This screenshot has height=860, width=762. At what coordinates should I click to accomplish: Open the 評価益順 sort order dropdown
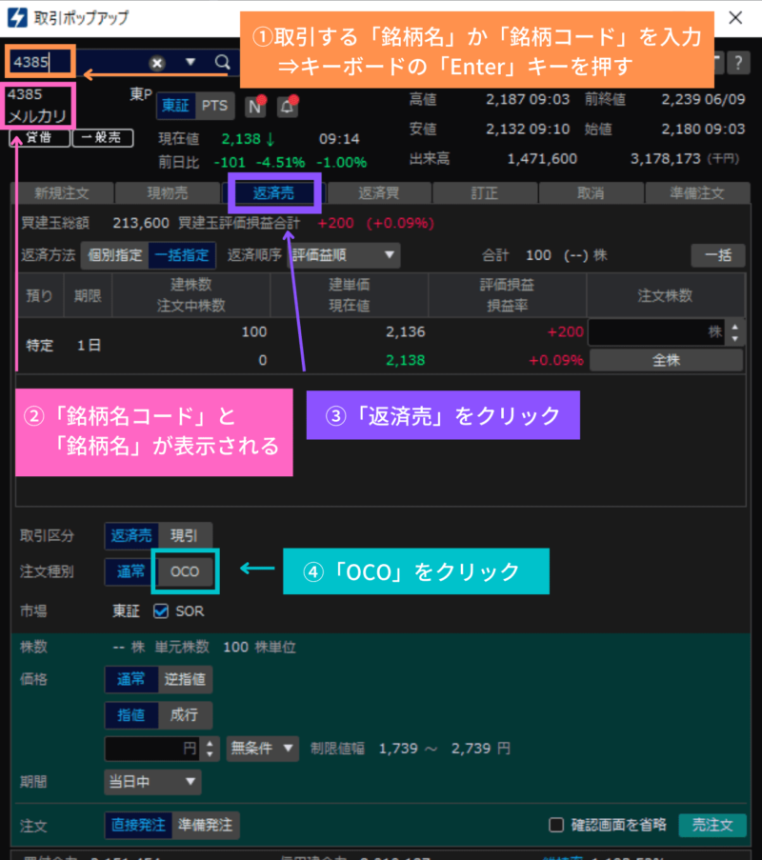click(x=343, y=255)
